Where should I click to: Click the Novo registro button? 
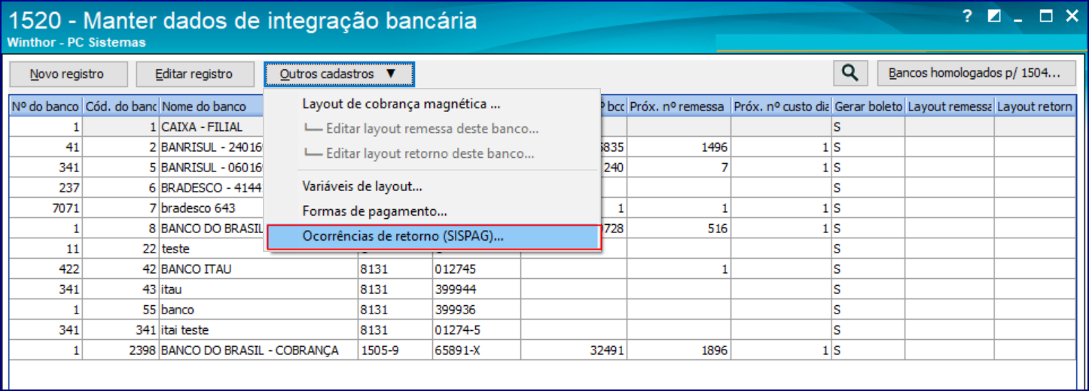[x=67, y=74]
